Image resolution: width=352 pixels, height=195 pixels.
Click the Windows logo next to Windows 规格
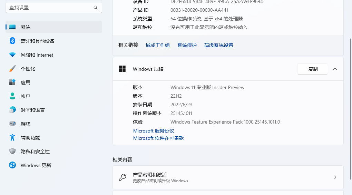(122, 69)
